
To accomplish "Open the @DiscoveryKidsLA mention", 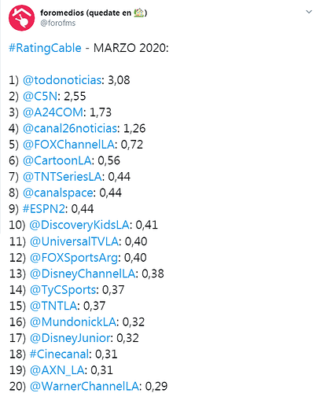I will click(x=79, y=225).
